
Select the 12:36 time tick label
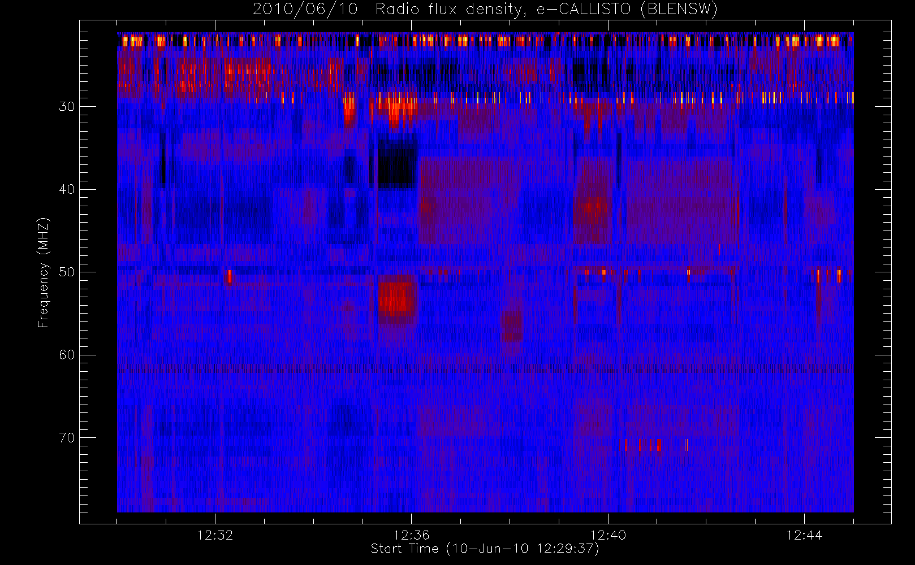coord(412,535)
